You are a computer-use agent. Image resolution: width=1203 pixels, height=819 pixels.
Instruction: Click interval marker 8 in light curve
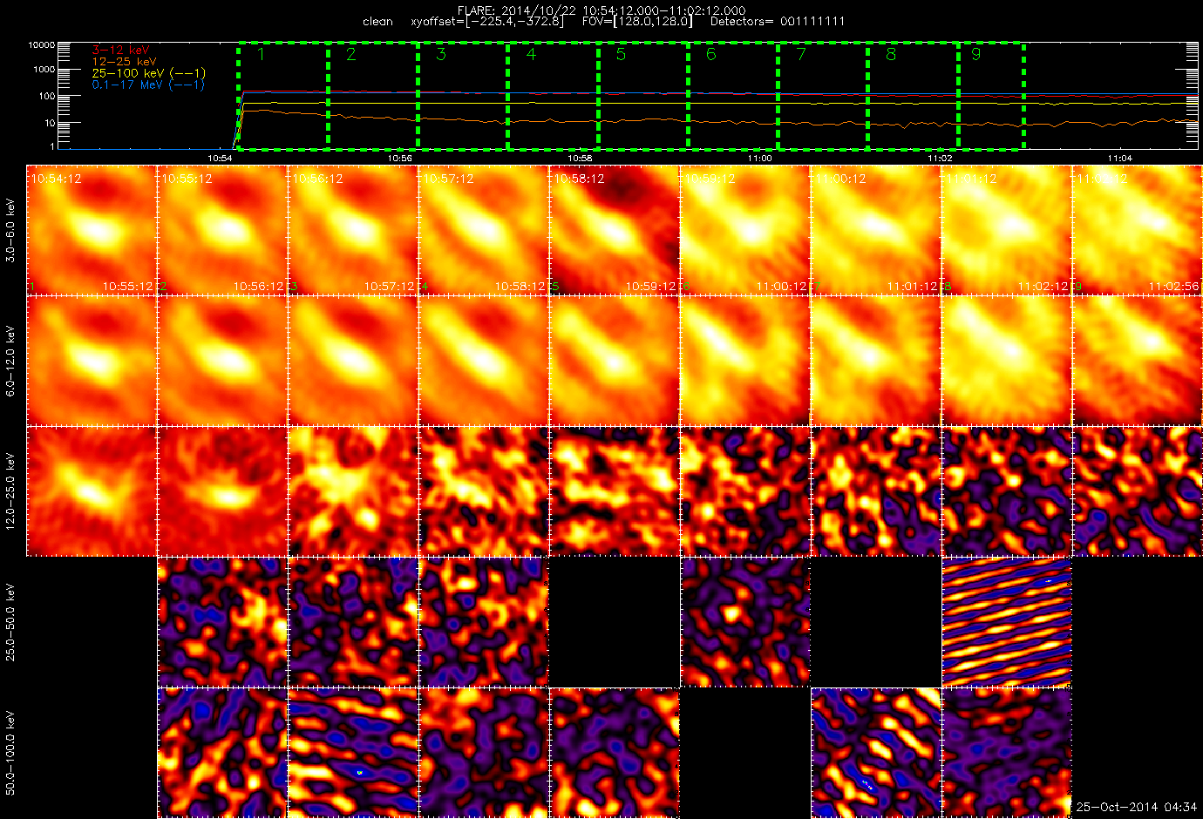pos(891,54)
